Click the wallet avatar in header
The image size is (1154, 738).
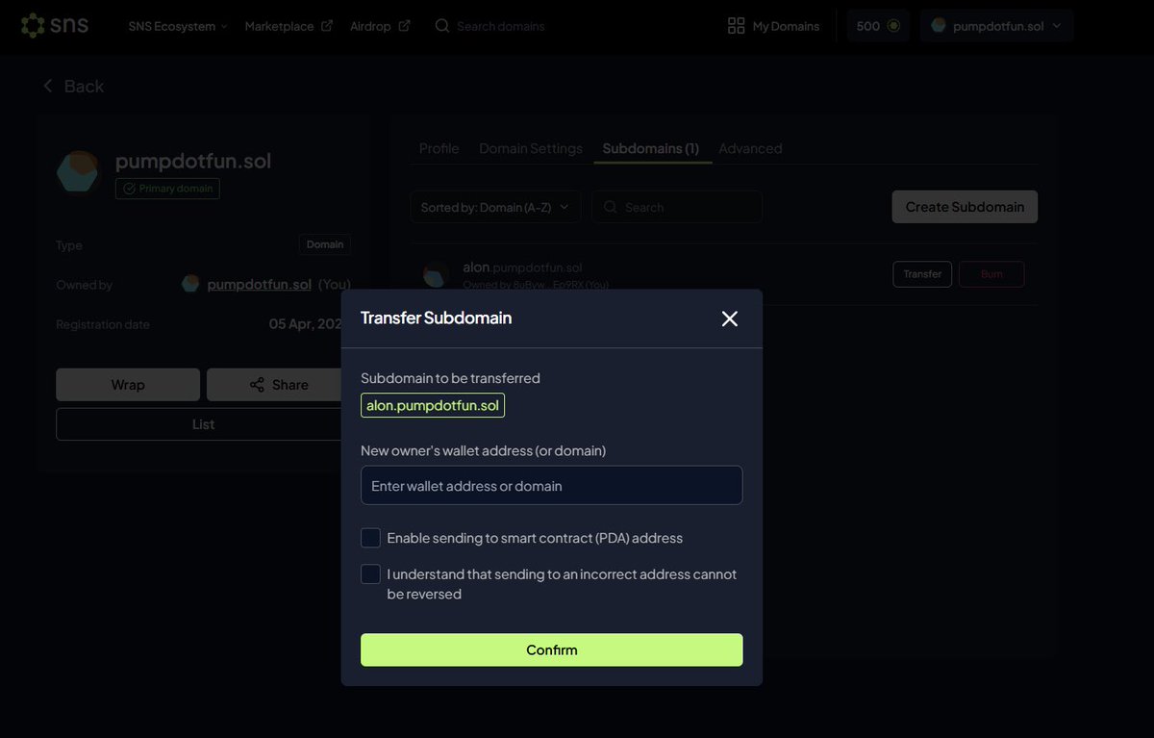[939, 26]
